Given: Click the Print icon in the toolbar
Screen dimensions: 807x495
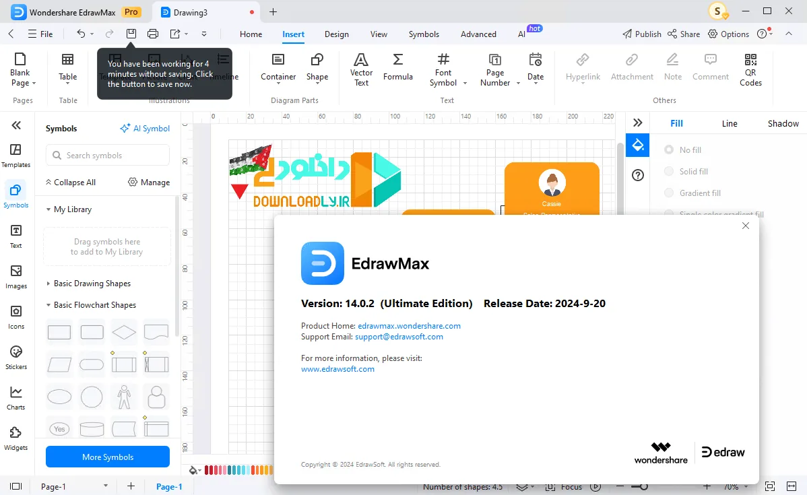Looking at the screenshot, I should (153, 34).
